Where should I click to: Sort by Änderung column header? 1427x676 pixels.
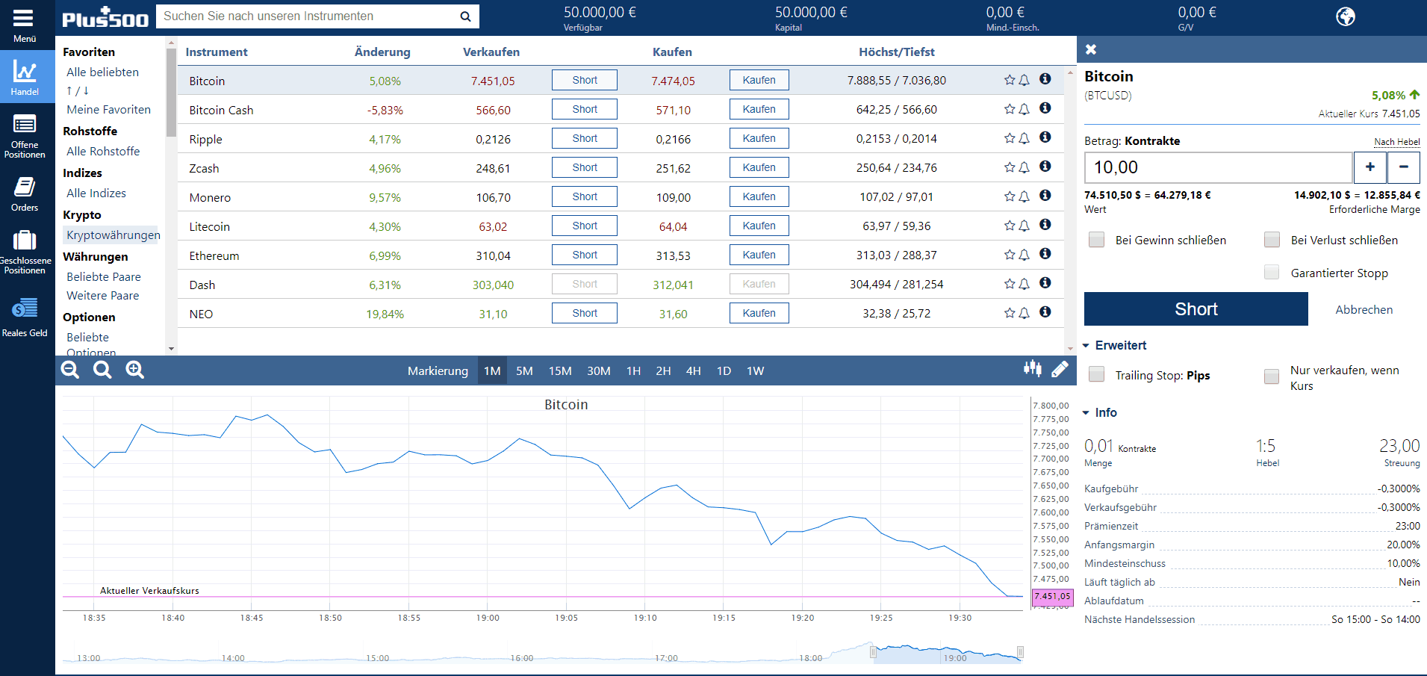tap(382, 52)
